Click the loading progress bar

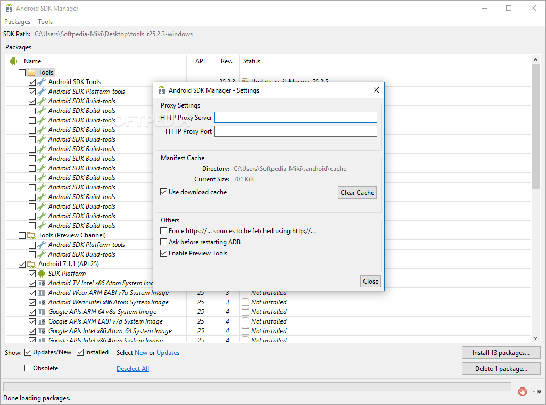pos(257,386)
